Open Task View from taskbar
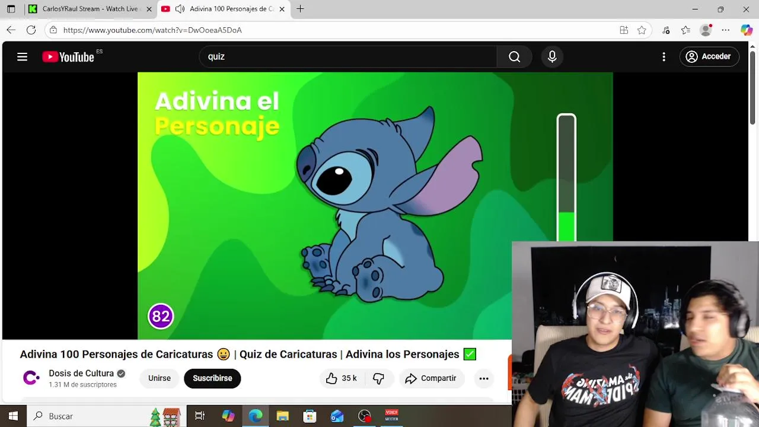 tap(200, 416)
